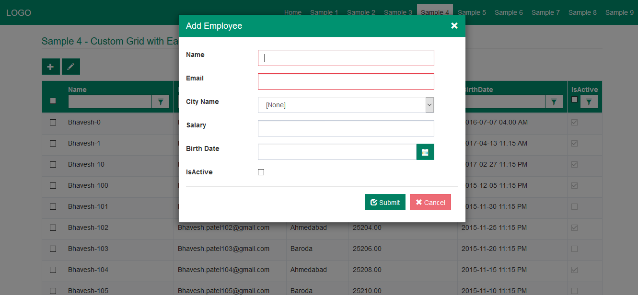The width and height of the screenshot is (638, 295).
Task: Click the LOGO link
Action: click(x=19, y=13)
